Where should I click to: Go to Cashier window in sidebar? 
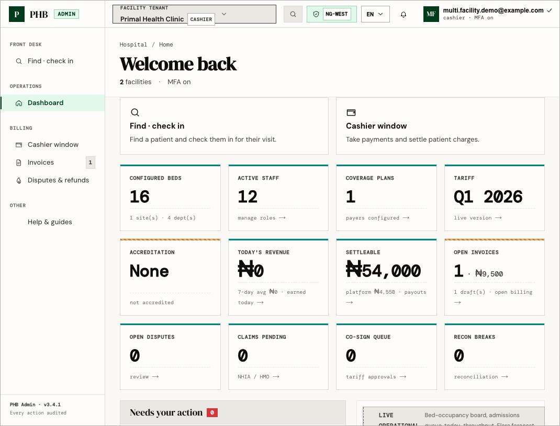coord(52,145)
